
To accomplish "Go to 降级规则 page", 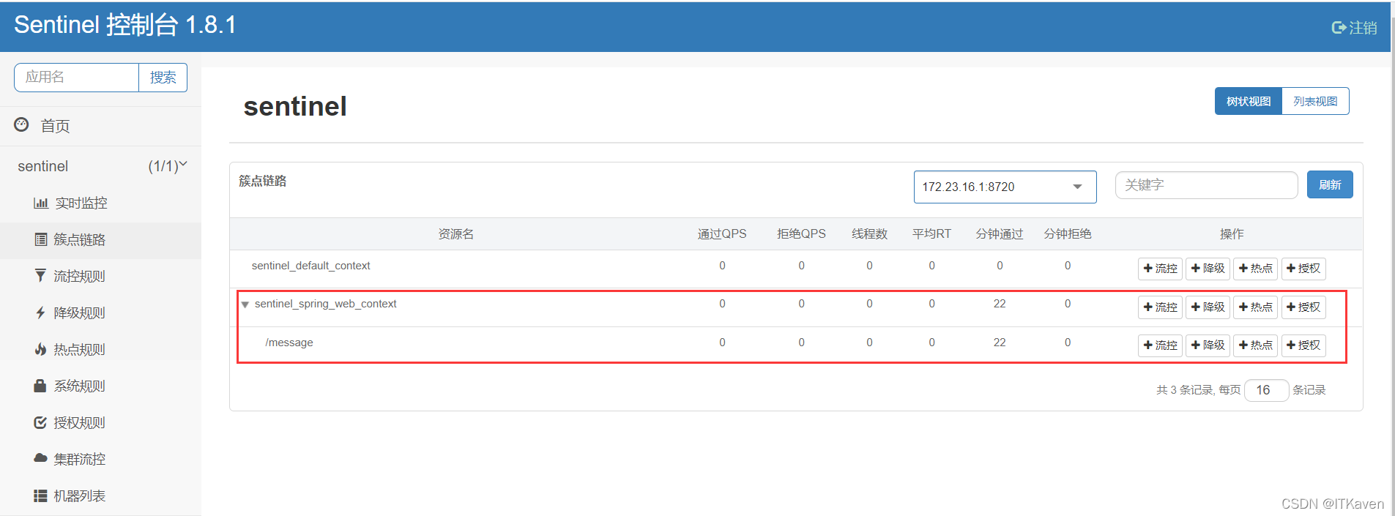I will click(79, 313).
